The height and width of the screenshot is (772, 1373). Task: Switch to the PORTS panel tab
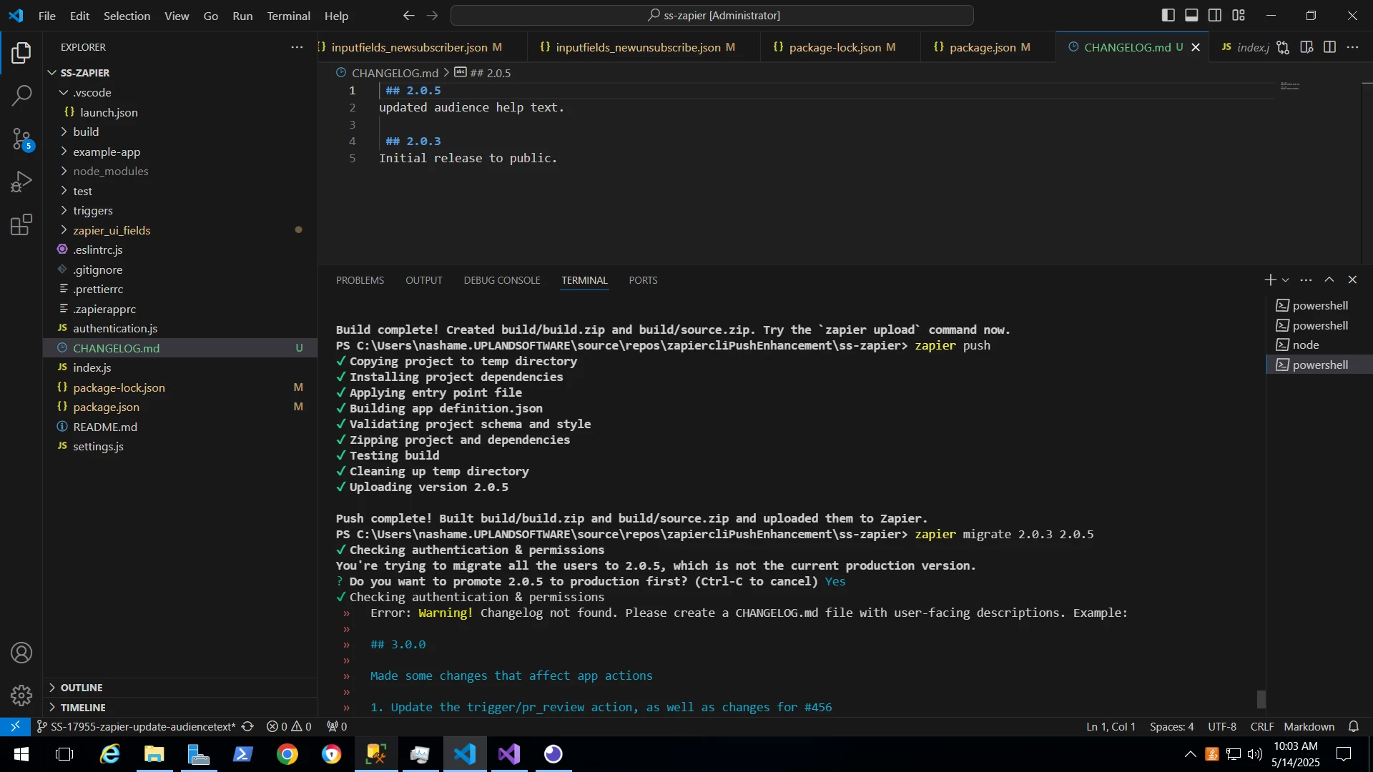click(643, 281)
